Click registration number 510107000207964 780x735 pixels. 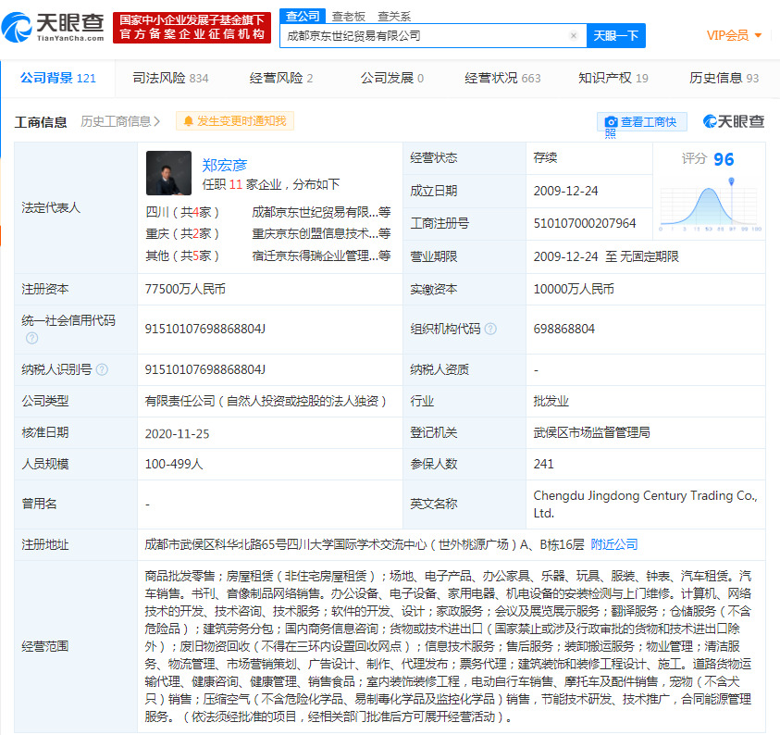pos(585,223)
